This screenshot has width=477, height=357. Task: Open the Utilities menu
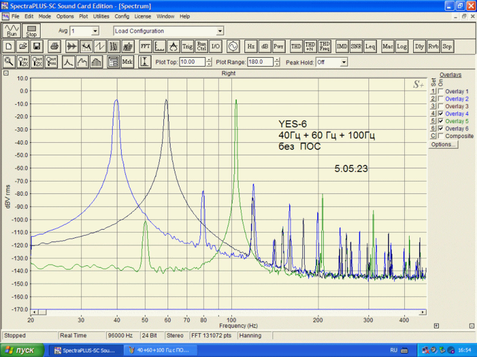pyautogui.click(x=101, y=16)
